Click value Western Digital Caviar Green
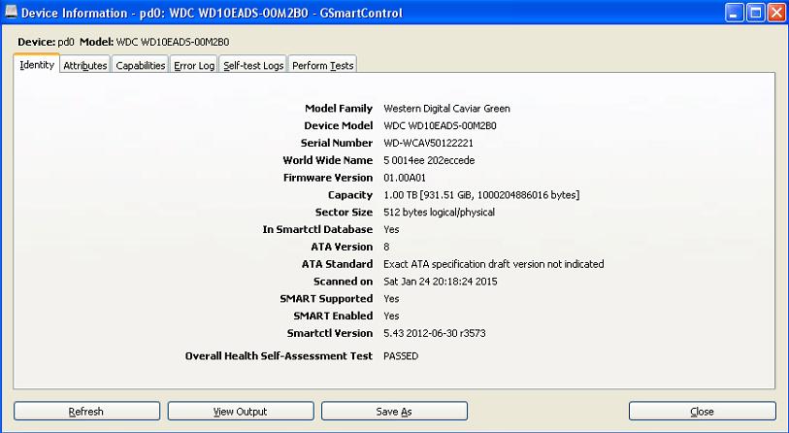Screen dimensions: 789x433 point(446,109)
